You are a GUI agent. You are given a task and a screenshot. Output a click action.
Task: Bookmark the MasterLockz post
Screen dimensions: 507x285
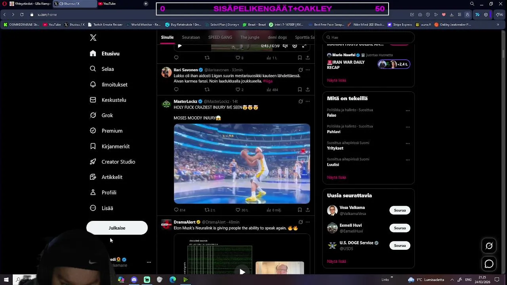pyautogui.click(x=300, y=210)
